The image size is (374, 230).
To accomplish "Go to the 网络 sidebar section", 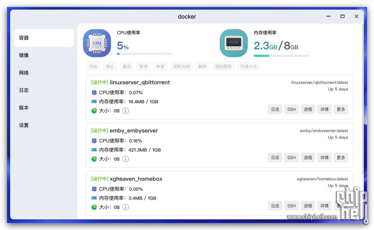I will point(44,73).
